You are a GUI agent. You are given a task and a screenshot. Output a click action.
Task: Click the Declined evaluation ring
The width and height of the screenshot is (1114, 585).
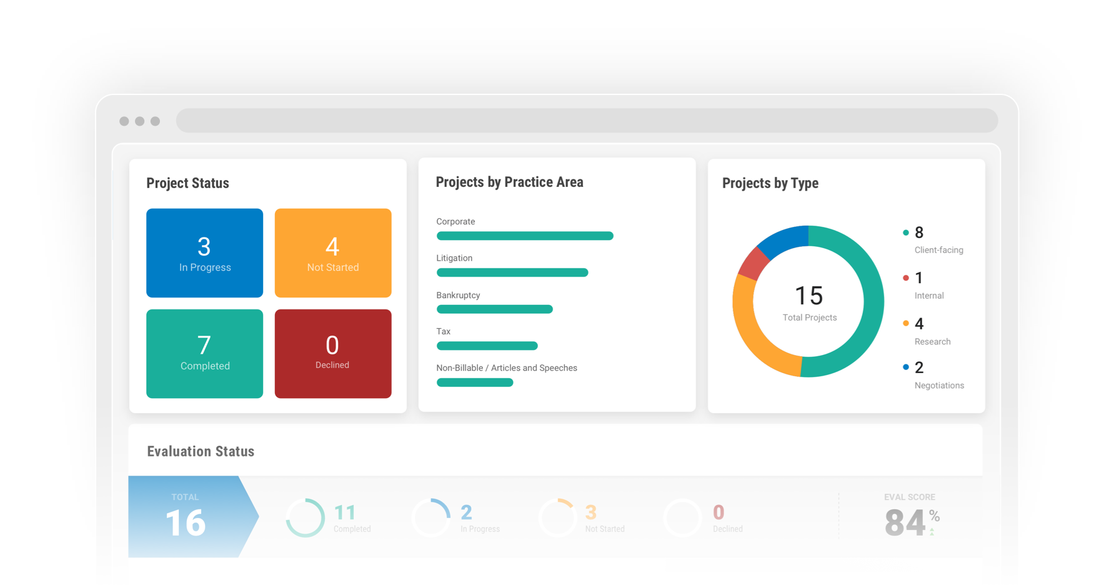click(x=683, y=517)
